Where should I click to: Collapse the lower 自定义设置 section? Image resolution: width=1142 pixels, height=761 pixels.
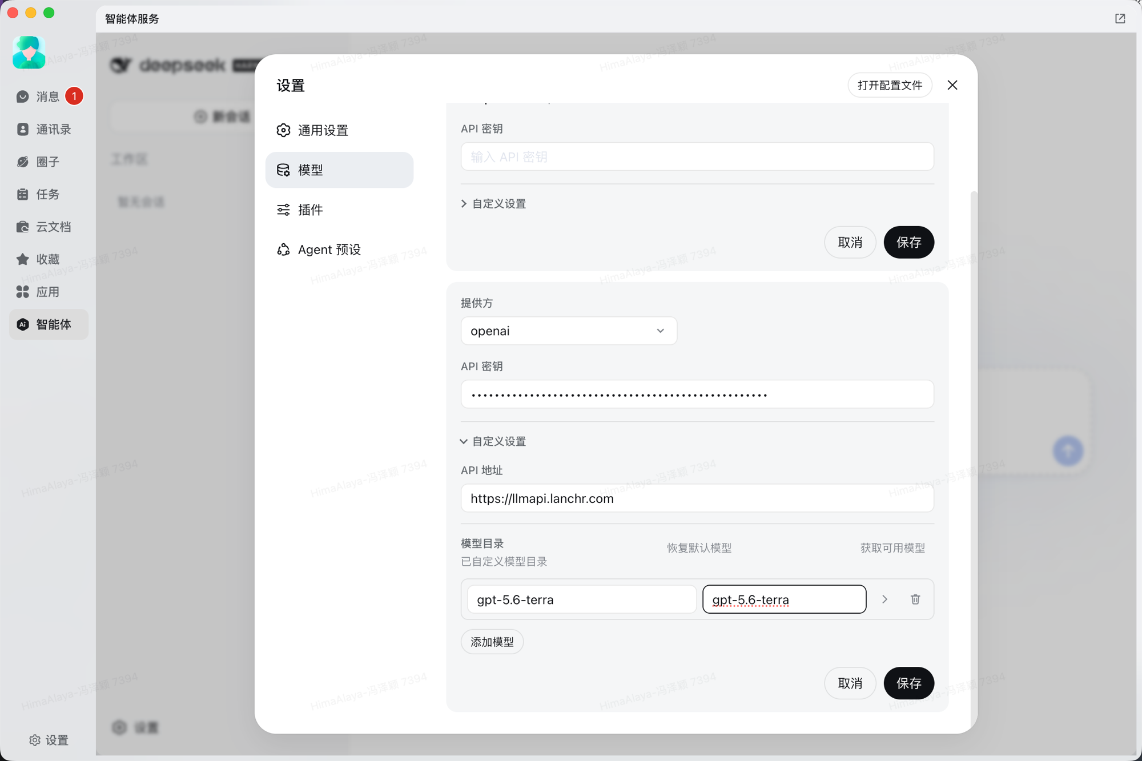pos(493,441)
